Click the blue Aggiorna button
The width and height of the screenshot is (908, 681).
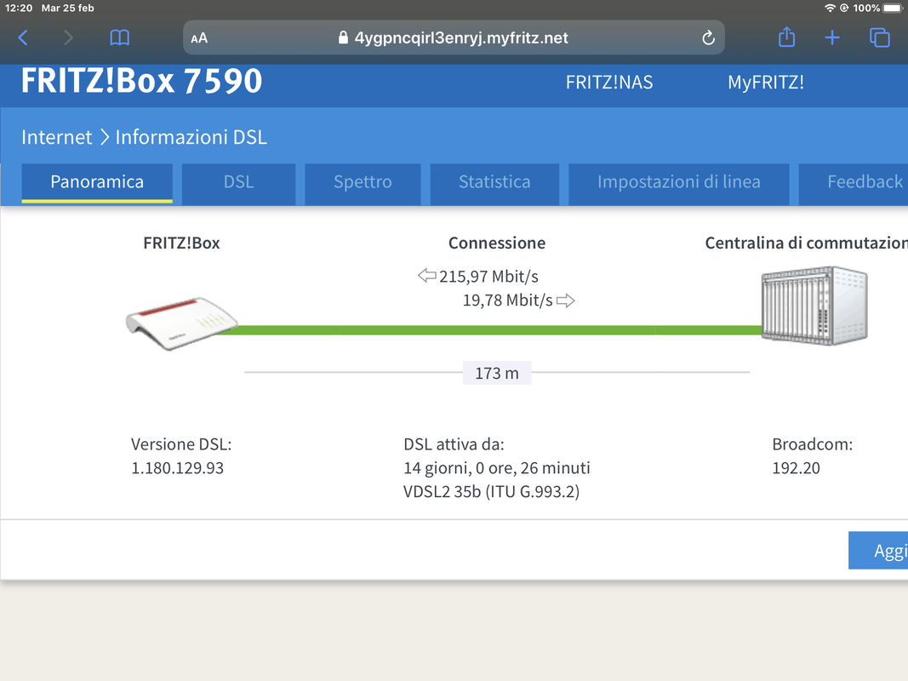coord(878,550)
